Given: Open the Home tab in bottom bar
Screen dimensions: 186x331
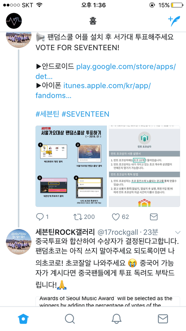Looking at the screenshot, I should 23,319.
